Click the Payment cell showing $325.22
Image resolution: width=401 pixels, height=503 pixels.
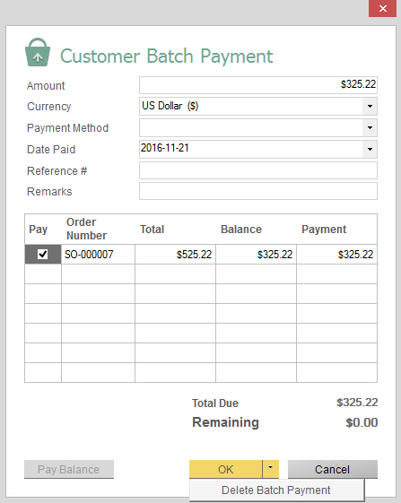pos(336,255)
